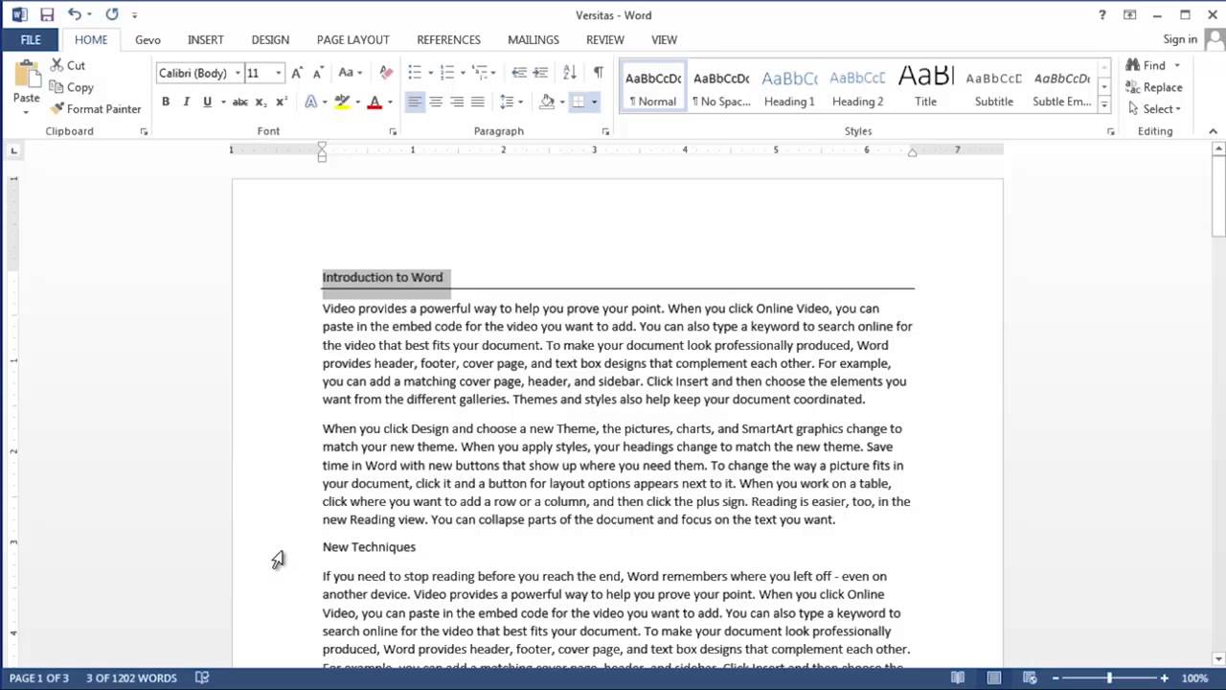Open the Select menu button

[x=1154, y=109]
